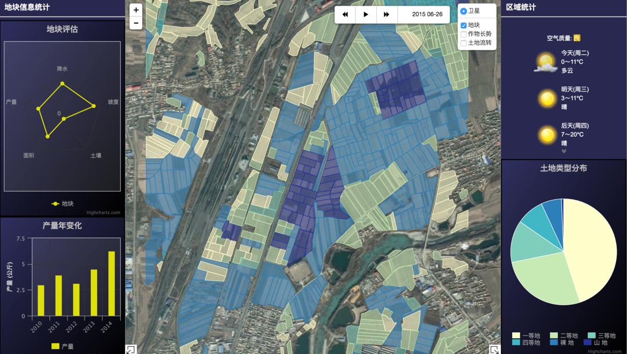Image resolution: width=627 pixels, height=354 pixels.
Task: Zoom out the map with minus button
Action: (136, 23)
